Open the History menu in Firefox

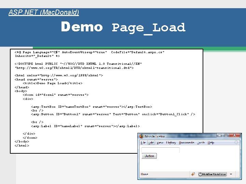[x=171, y=142]
